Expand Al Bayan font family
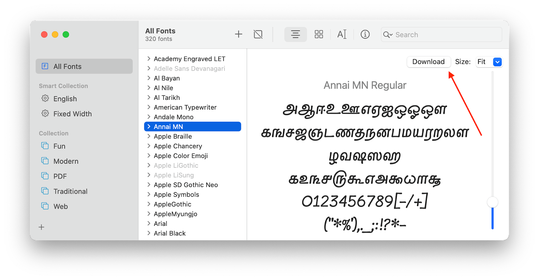 [x=149, y=78]
